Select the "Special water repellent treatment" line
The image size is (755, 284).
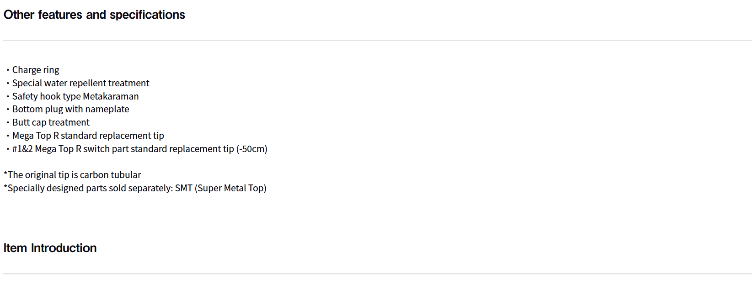tap(80, 83)
